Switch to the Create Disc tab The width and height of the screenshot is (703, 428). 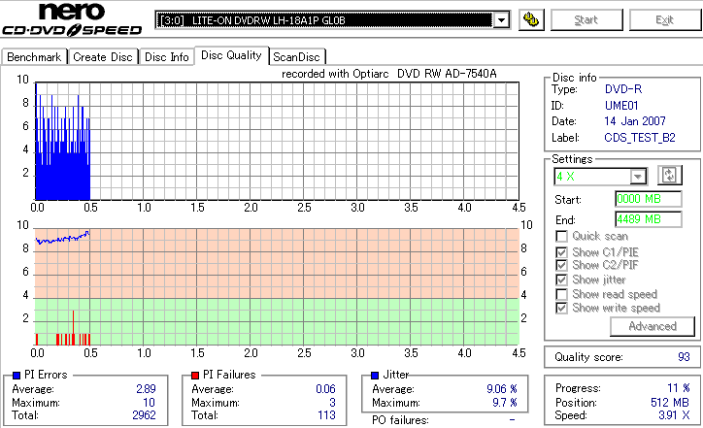coord(103,57)
